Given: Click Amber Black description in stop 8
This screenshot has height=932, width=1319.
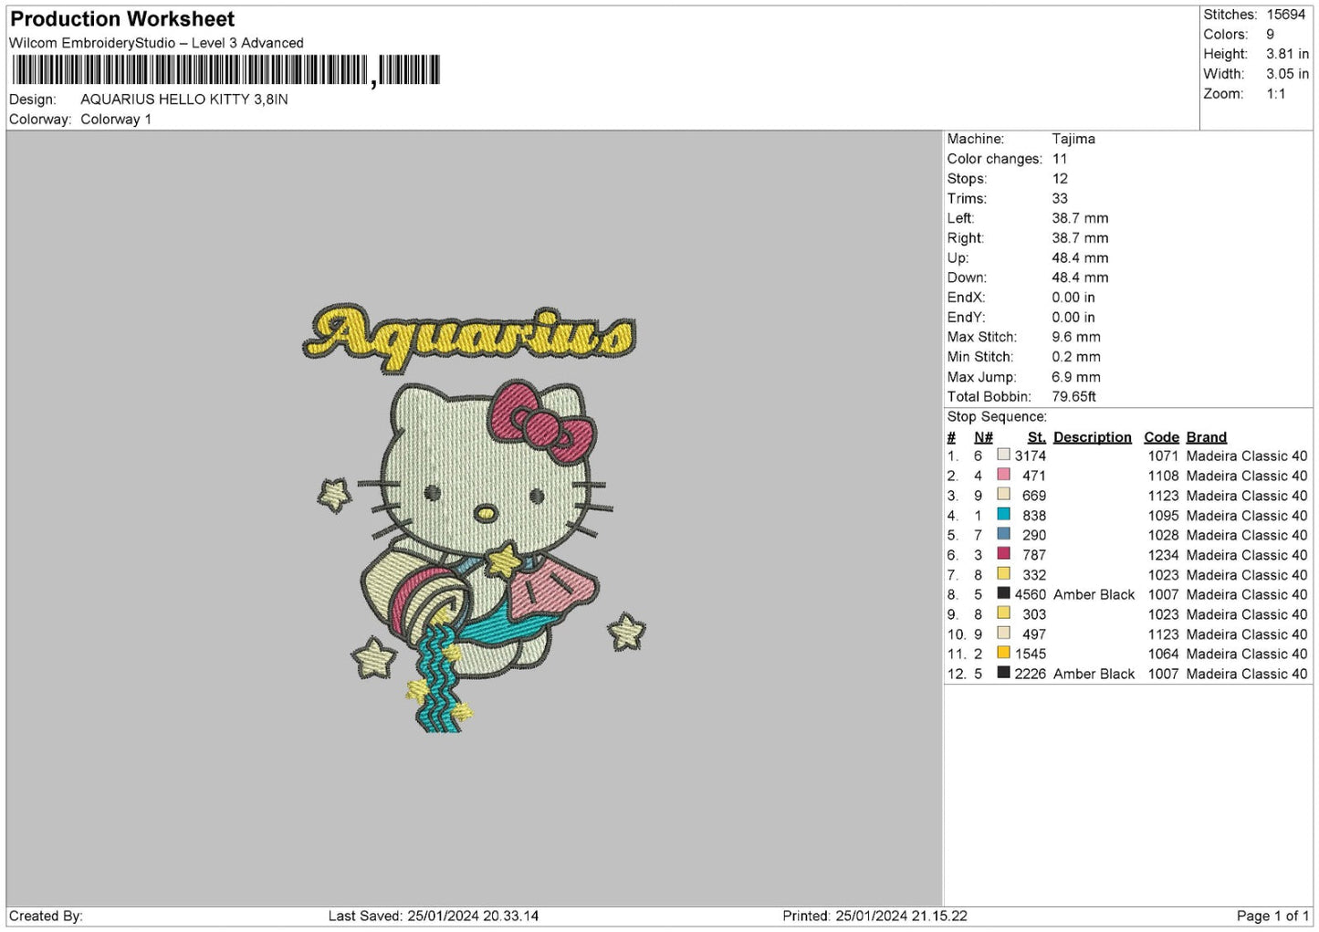Looking at the screenshot, I should click(1094, 594).
